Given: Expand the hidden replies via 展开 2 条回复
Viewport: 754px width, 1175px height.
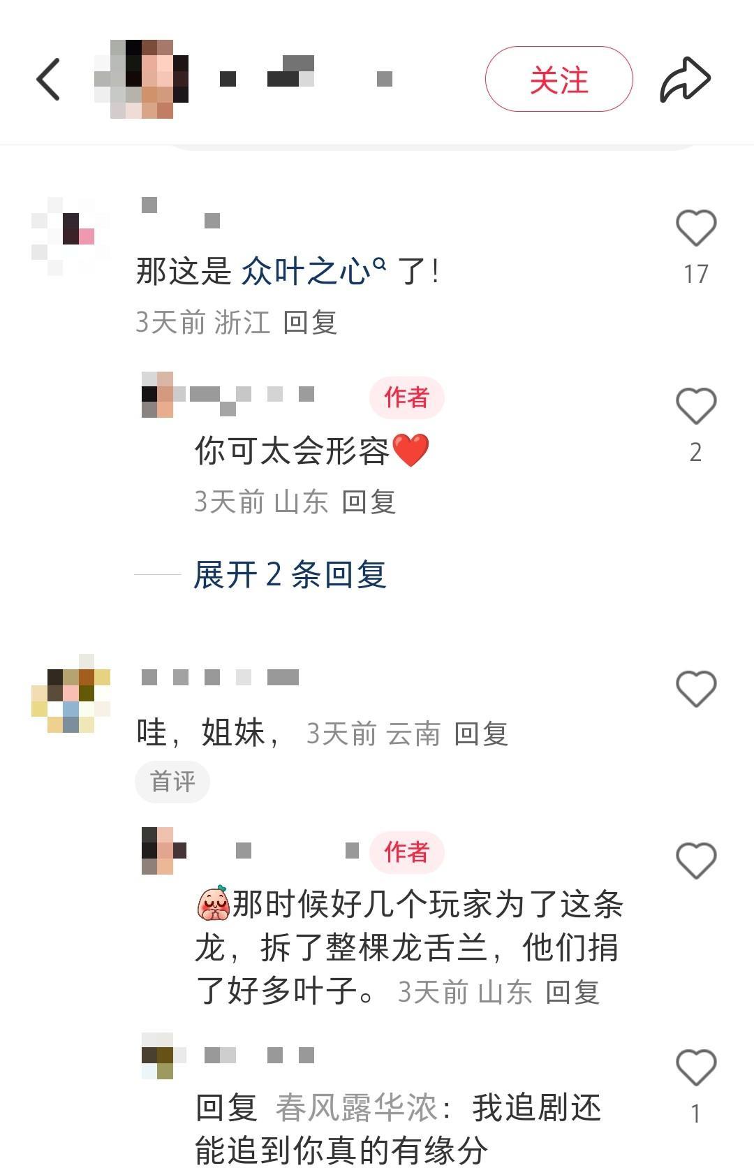Looking at the screenshot, I should tap(290, 575).
